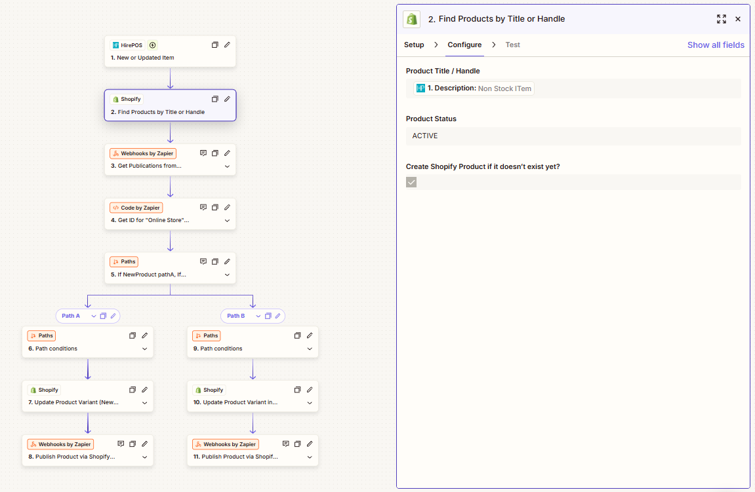755x492 pixels.
Task: Expand step 5 If NewProduct pathA chevron
Action: [x=227, y=275]
